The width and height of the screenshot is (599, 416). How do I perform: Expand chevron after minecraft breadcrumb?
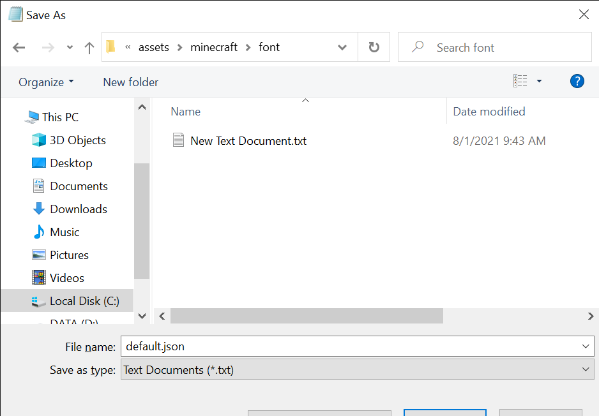pyautogui.click(x=248, y=48)
